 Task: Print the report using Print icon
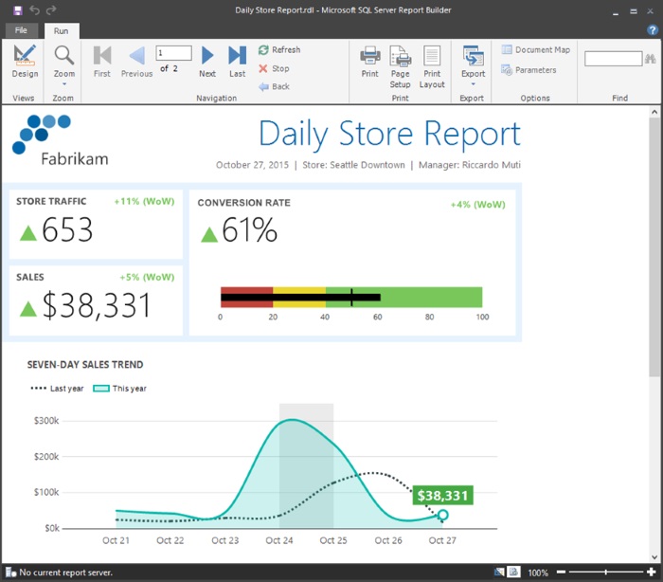tap(369, 61)
